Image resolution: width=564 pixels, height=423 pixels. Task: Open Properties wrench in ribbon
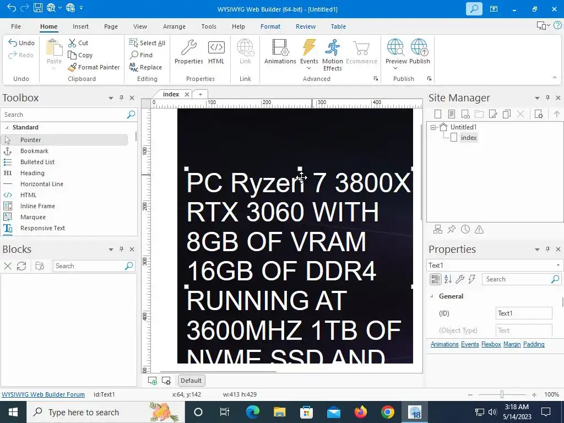(x=188, y=52)
